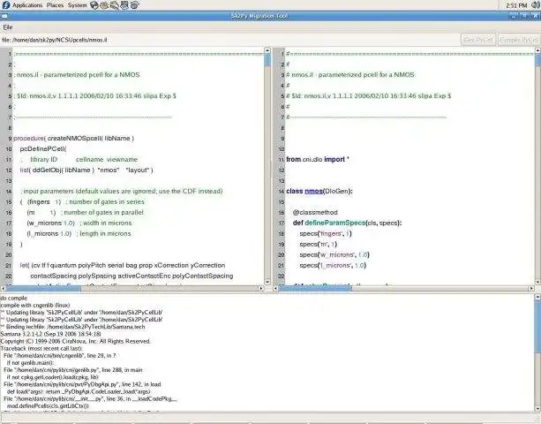541x424 pixels.
Task: Click PyDbgApi.py 'line 142, in load' traceback line
Action: pyautogui.click(x=82, y=384)
